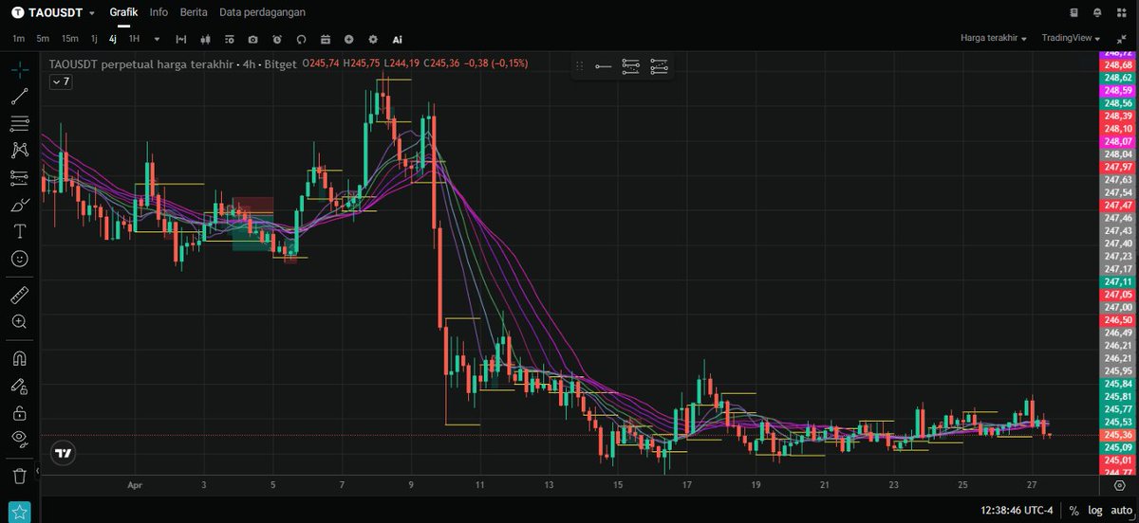Open the layout grid icon at top right
Viewport: 1139px width, 523px height.
[1120, 12]
